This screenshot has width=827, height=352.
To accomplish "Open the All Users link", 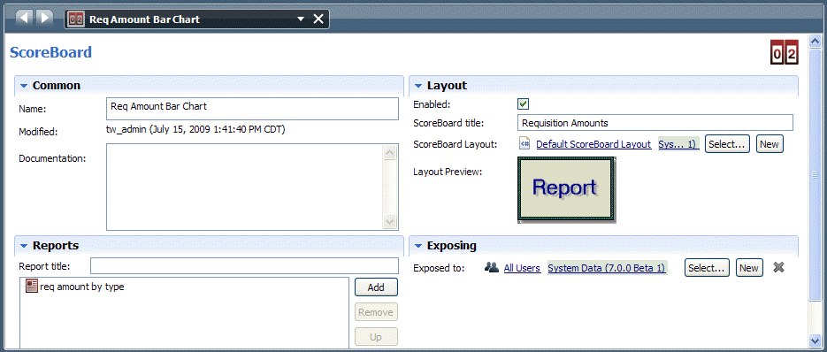I will tap(522, 268).
